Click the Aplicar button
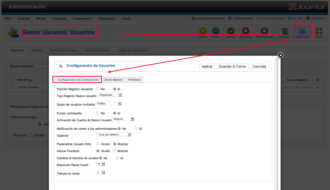This screenshot has width=330, height=190. (x=207, y=67)
